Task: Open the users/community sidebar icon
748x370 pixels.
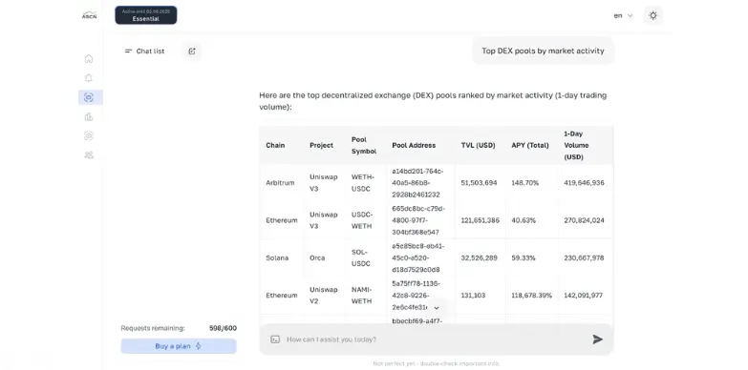Action: coord(89,154)
